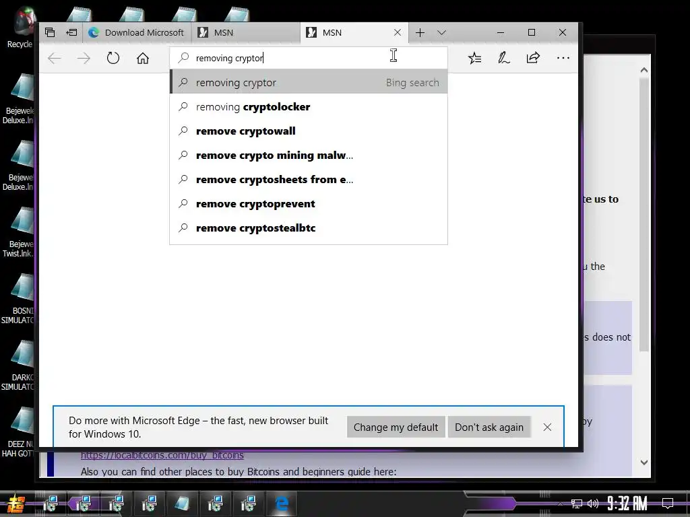Select the DARK SIMULATO desktop icon

[20, 366]
